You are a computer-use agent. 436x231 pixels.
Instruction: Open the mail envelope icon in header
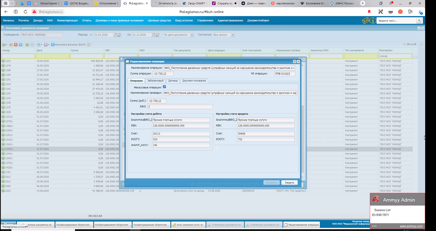tap(366, 21)
